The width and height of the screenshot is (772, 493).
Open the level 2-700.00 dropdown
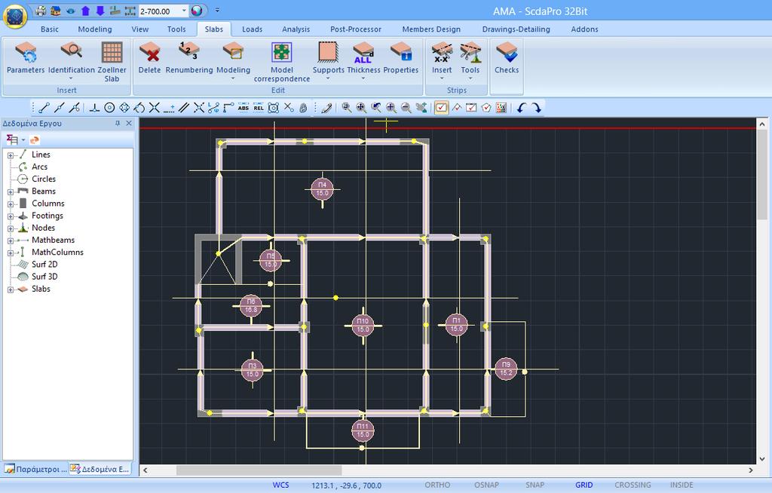pyautogui.click(x=184, y=11)
